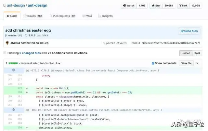Click the afc163 author avatar

(7, 43)
